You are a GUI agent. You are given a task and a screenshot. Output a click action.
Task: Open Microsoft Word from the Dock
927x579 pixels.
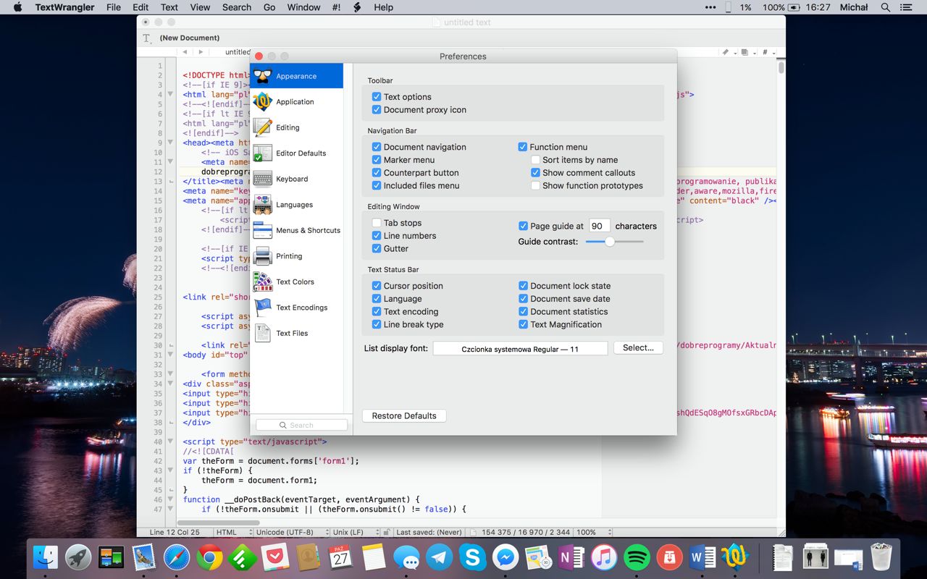pos(702,557)
